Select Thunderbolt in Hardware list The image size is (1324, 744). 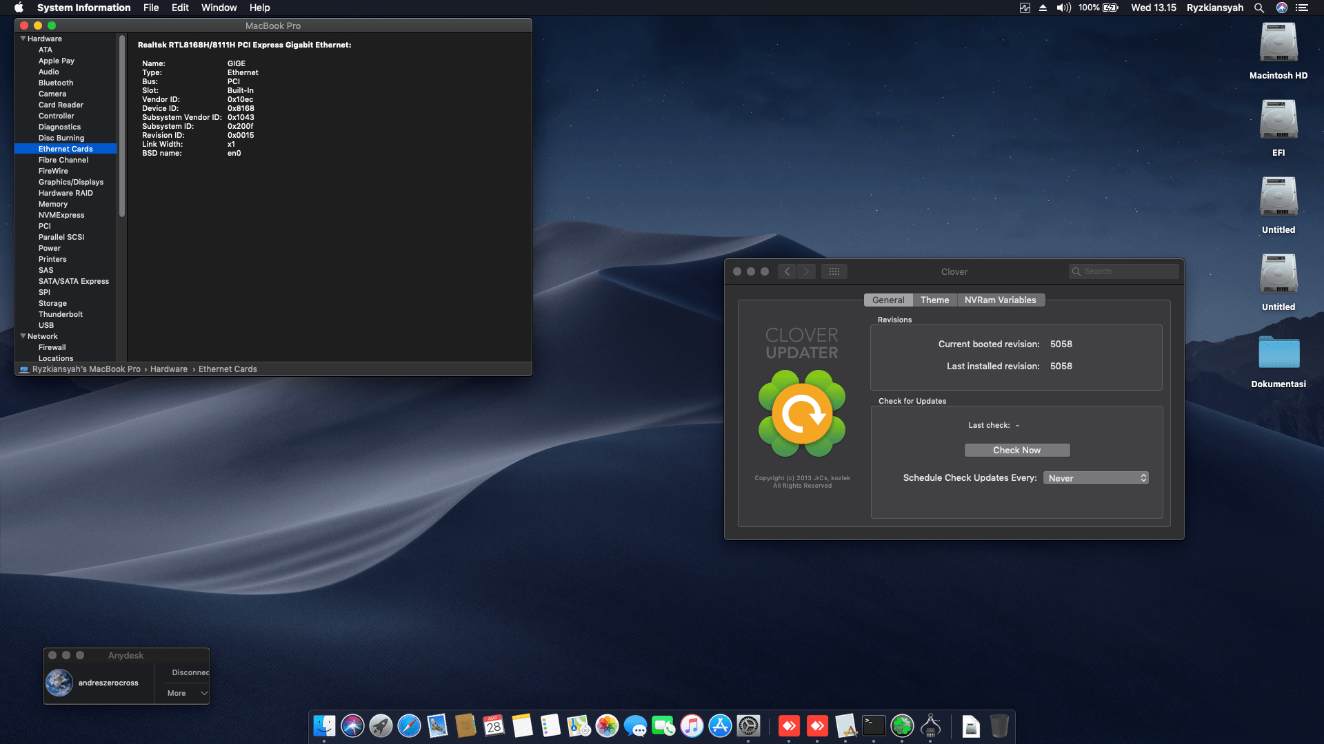(x=60, y=314)
